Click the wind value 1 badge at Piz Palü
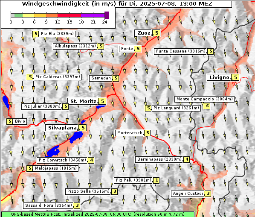This screenshot has height=217, width=255. 156,180
